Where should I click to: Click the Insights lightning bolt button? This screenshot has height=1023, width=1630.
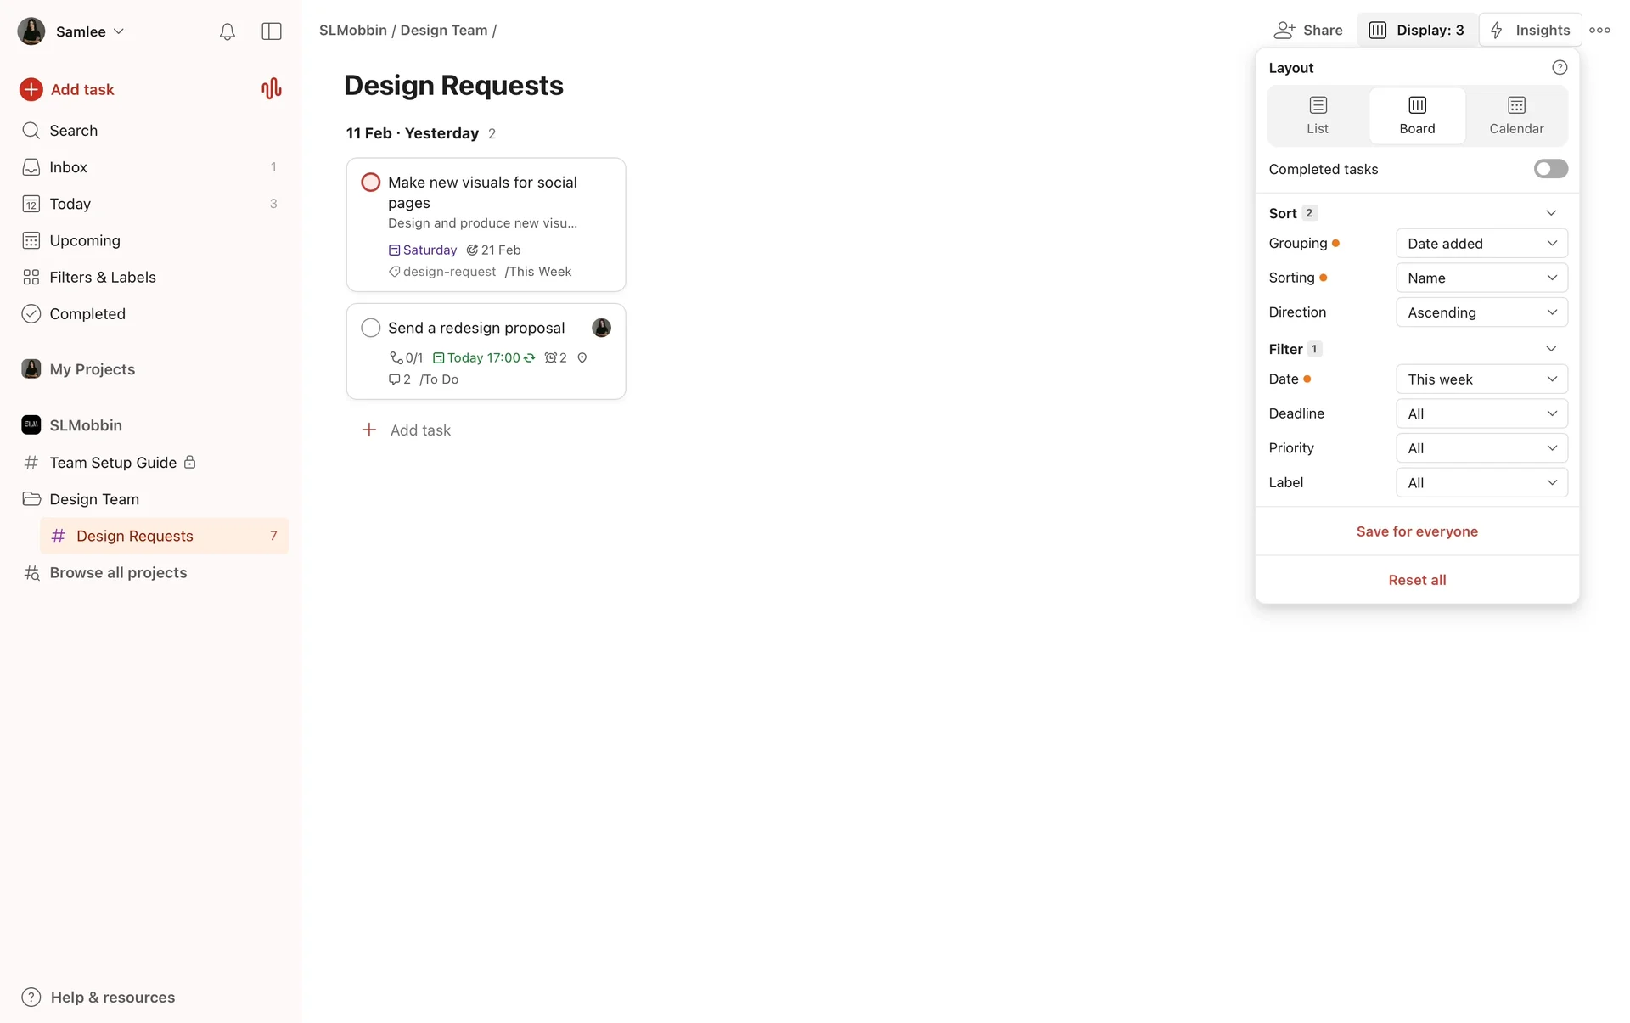click(1530, 30)
